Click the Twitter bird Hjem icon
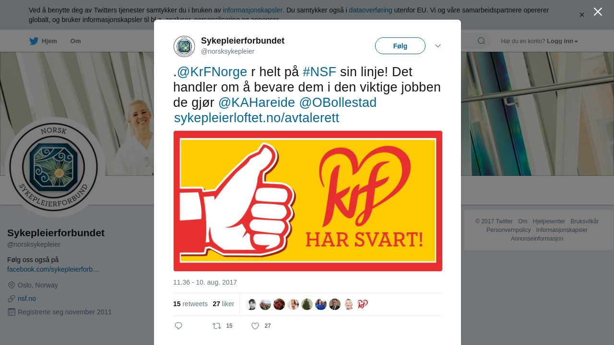Image resolution: width=614 pixels, height=345 pixels. [34, 41]
